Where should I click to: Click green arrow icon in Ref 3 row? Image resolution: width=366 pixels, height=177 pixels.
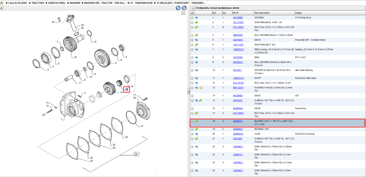(x=196, y=27)
